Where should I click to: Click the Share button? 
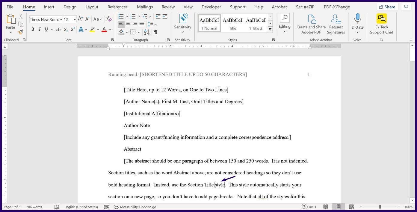pos(387,7)
